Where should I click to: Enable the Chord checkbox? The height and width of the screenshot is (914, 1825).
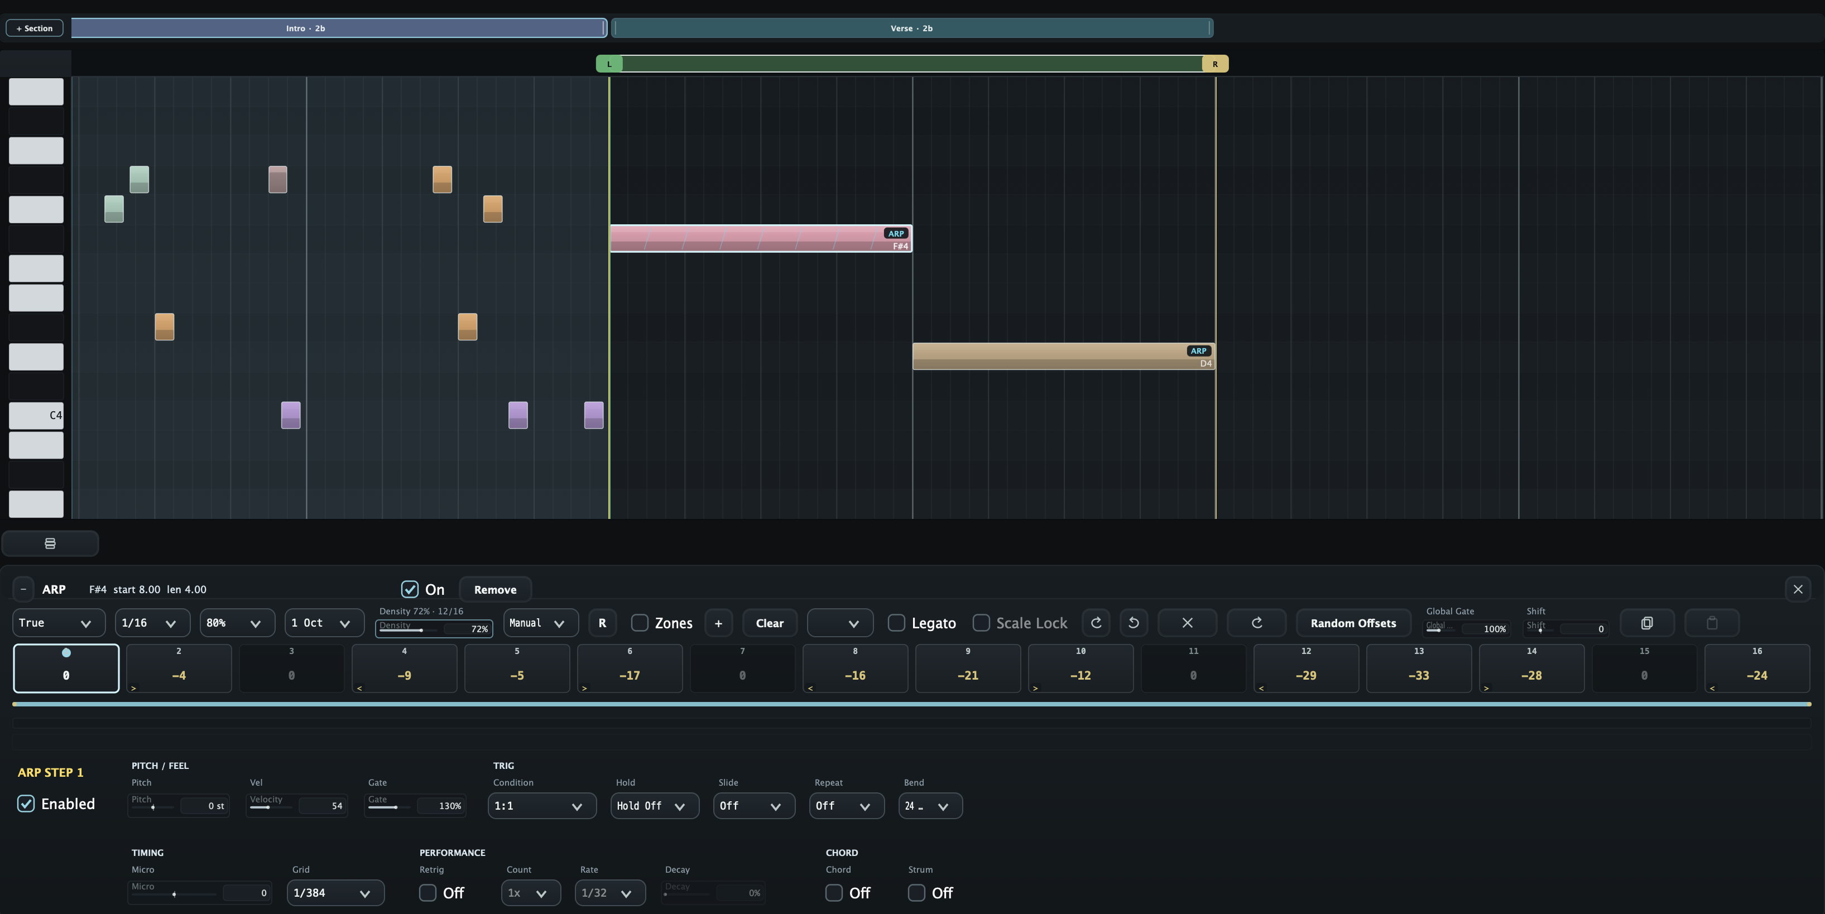click(x=834, y=893)
